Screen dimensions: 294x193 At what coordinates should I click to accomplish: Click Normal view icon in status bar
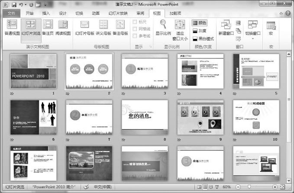(x=199, y=187)
